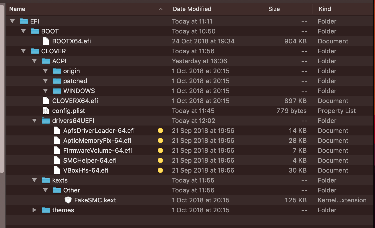
Task: Click yellow tag dot on SMCHelper-64.efi
Action: (x=160, y=160)
